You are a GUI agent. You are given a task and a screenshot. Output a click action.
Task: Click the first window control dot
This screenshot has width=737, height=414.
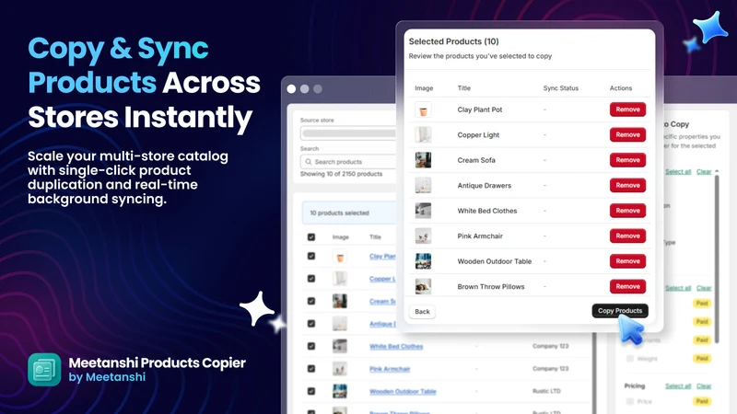point(291,88)
